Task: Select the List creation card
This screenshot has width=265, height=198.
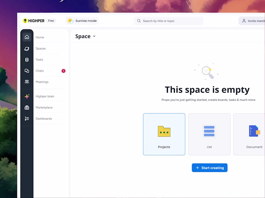Action: pyautogui.click(x=209, y=134)
